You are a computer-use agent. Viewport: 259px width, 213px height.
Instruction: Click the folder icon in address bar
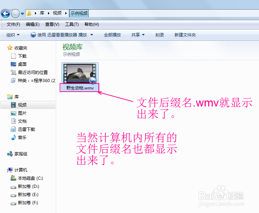point(29,13)
